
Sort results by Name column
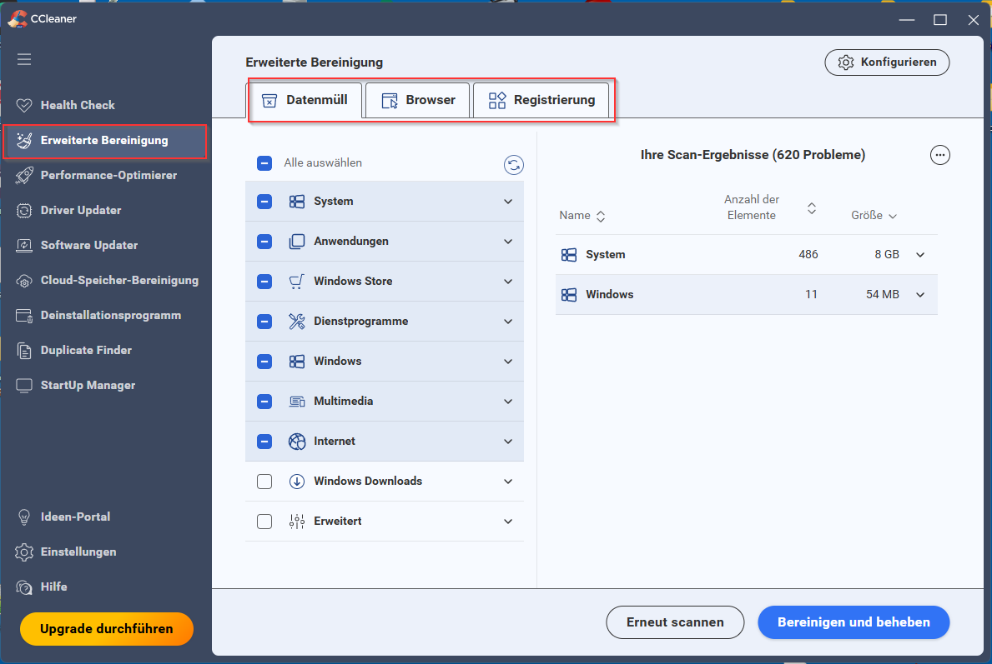tap(582, 216)
